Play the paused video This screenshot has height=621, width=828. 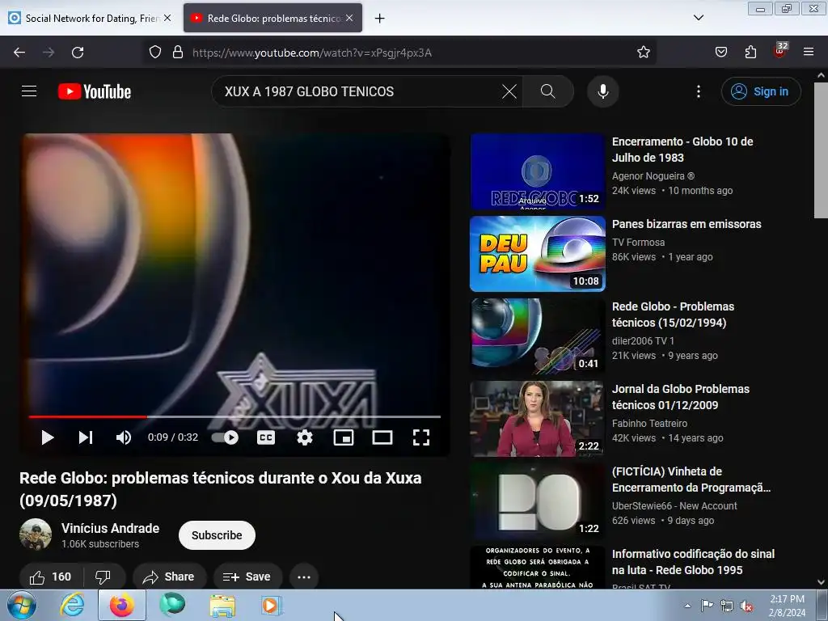(48, 437)
